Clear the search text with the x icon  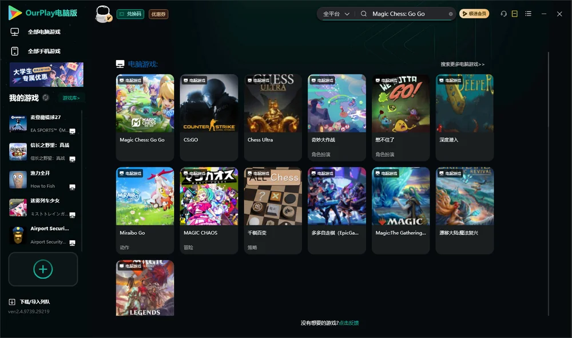(x=451, y=14)
